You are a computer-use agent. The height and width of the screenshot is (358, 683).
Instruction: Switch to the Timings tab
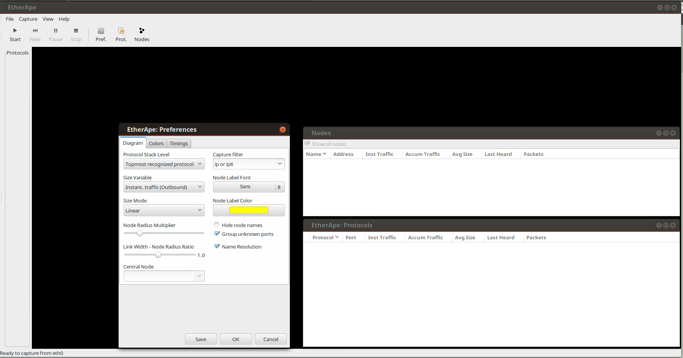[x=179, y=143]
